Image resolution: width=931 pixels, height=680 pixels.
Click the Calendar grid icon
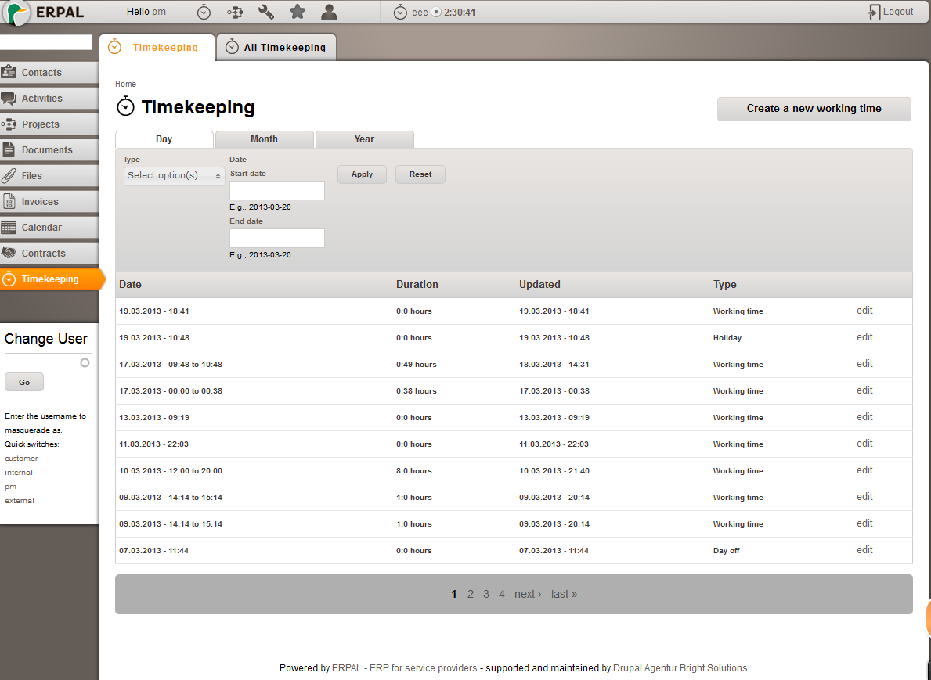click(9, 227)
